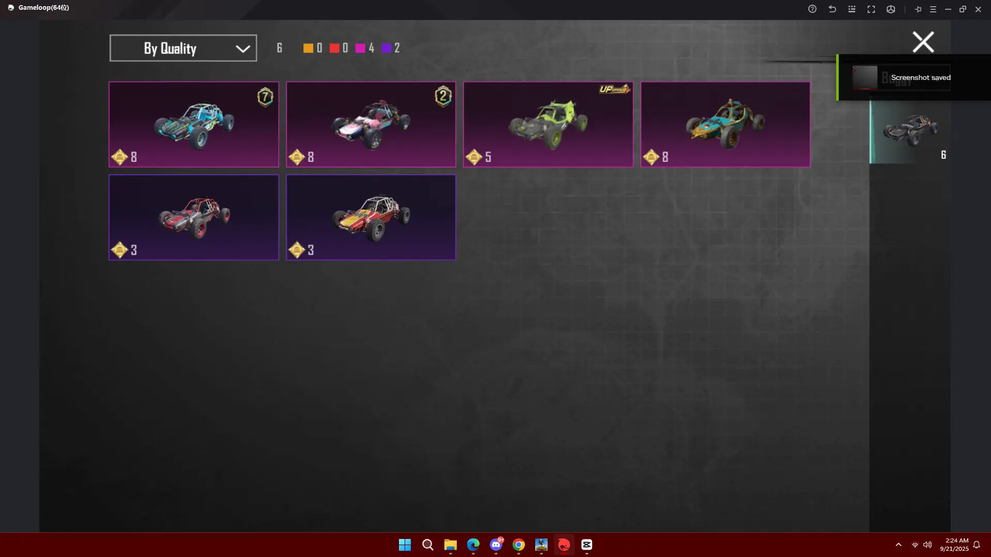Close the vehicle skin panel with X
The height and width of the screenshot is (557, 991).
[x=923, y=42]
